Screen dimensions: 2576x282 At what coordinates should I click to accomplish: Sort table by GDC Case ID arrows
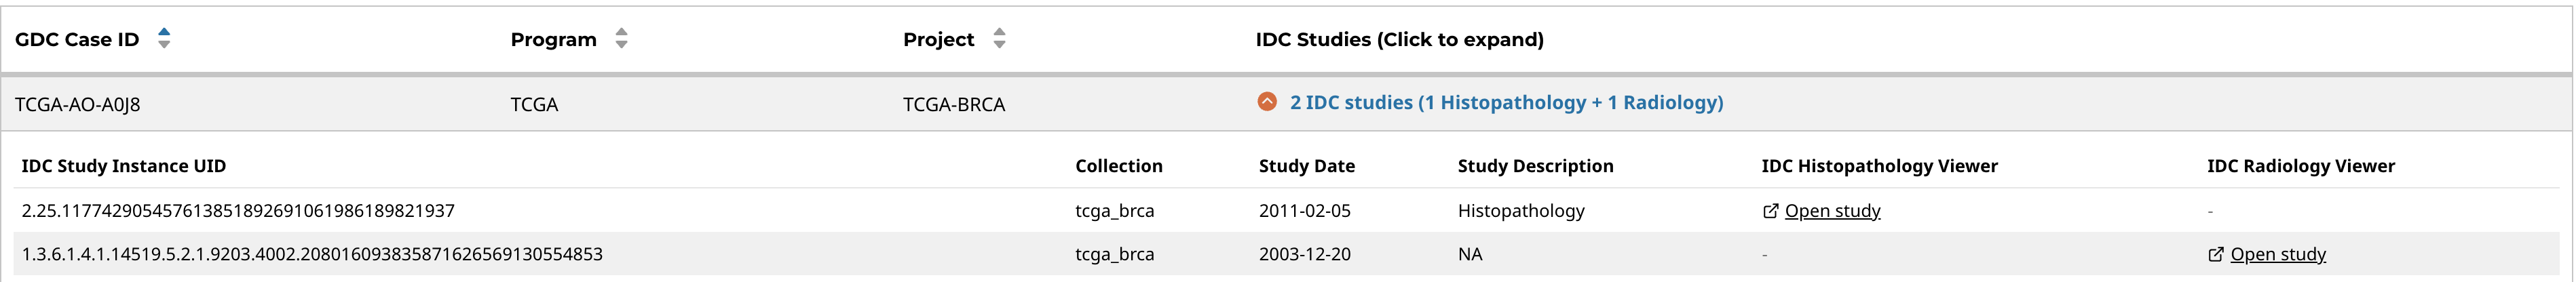(164, 38)
